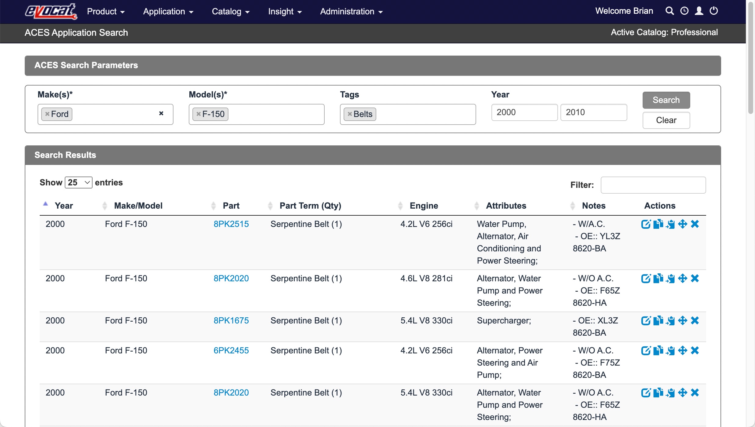Copy the 8PK2515 application row
This screenshot has width=755, height=427.
658,224
